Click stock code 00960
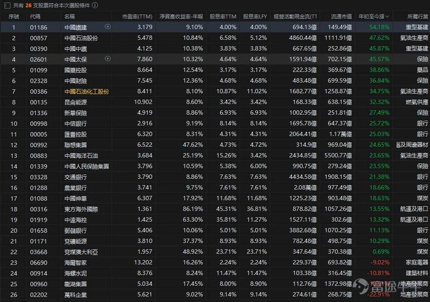This screenshot has height=302, width=430. [38, 284]
